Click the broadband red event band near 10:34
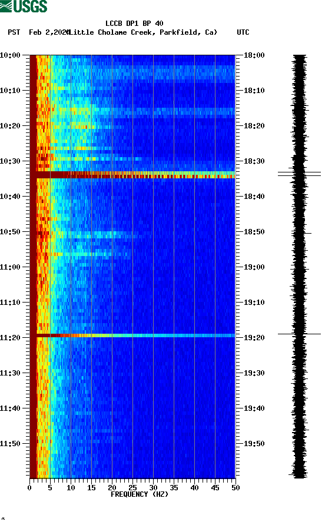 click(x=132, y=175)
